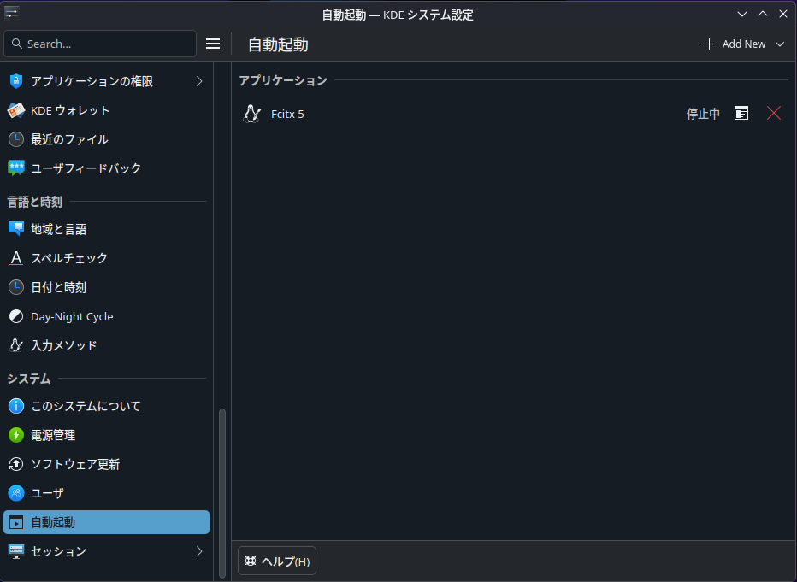This screenshot has height=582, width=797.
Task: Open 入力メソッド settings page
Action: click(x=63, y=345)
